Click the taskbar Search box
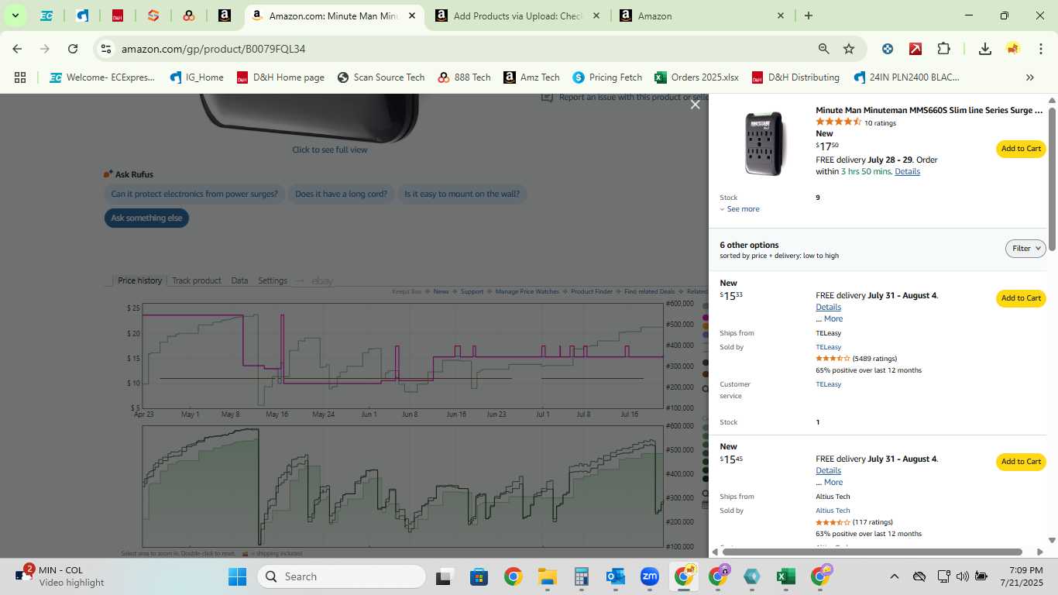Screen dimensions: 1058x595 [342, 576]
